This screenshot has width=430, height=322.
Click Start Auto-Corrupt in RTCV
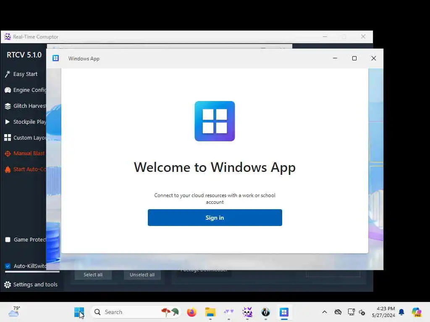coord(30,169)
